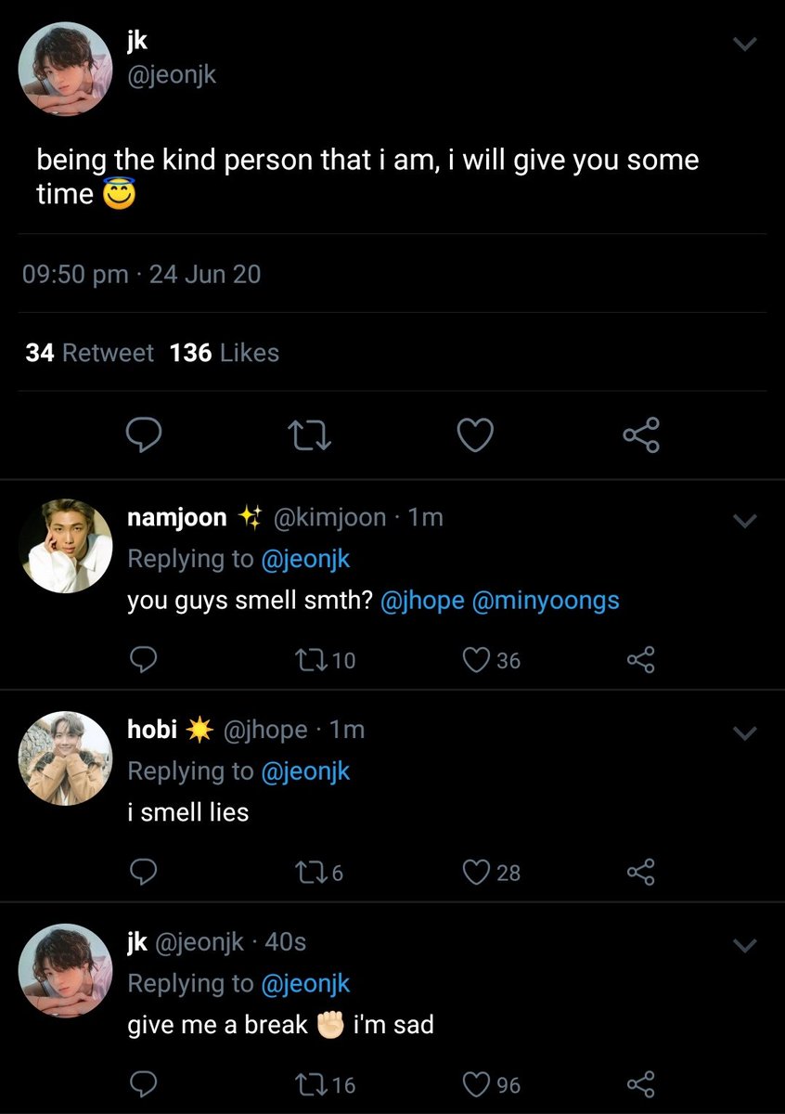Share jk's main tweet
This screenshot has width=785, height=1114.
(640, 434)
